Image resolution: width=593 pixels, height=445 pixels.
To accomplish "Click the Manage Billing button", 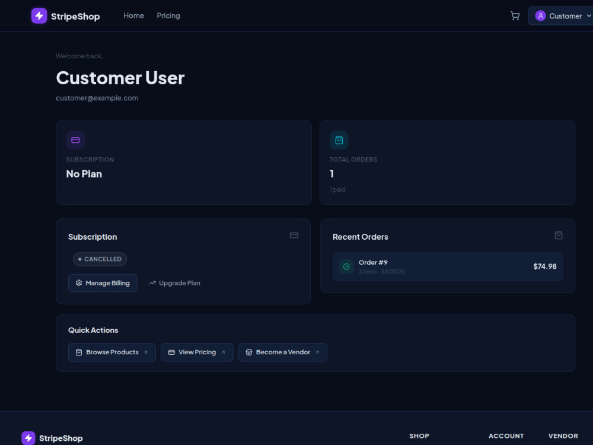I will coord(103,283).
